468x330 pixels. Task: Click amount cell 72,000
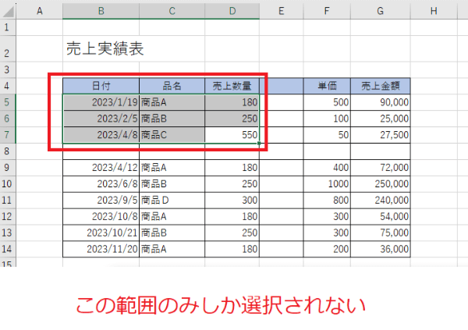(381, 168)
